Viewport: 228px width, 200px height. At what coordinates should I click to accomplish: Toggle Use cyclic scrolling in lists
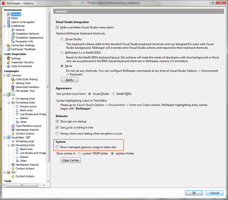tap(57, 127)
